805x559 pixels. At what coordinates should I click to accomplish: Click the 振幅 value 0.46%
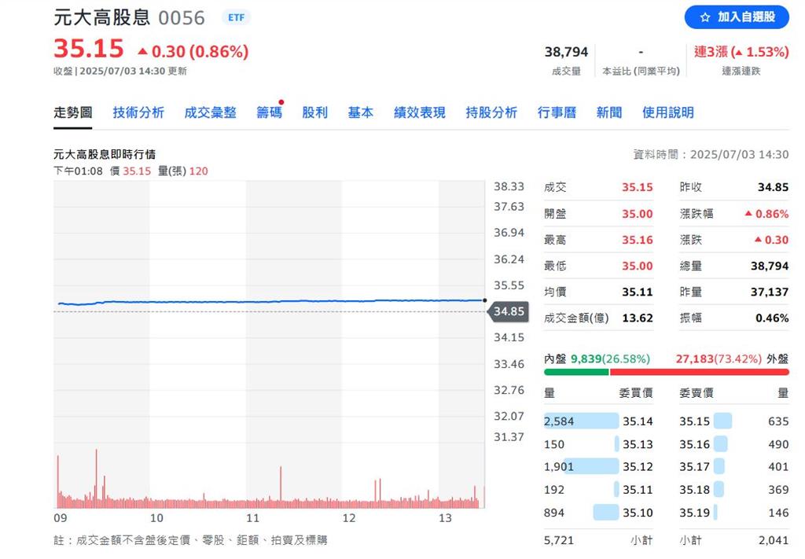[x=772, y=318]
